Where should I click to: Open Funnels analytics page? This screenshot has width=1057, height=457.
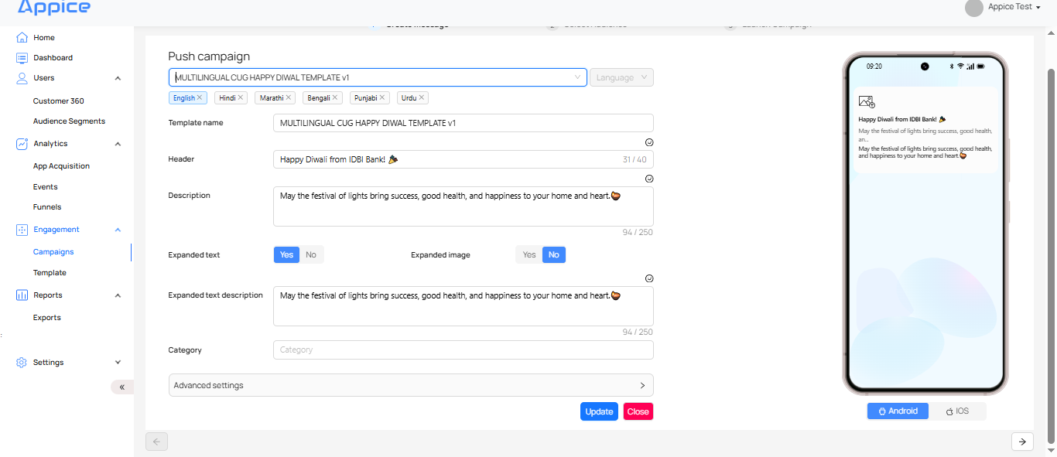[x=47, y=206]
